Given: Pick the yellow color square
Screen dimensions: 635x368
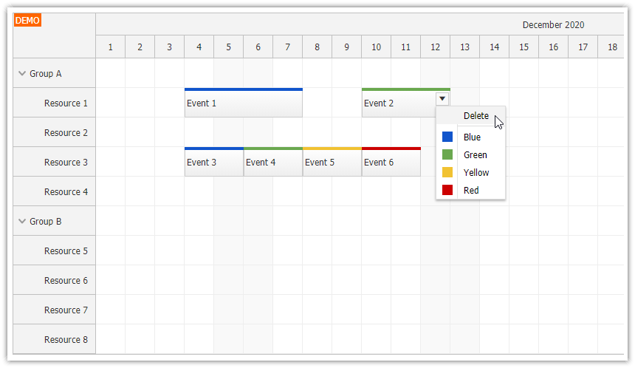Looking at the screenshot, I should coord(447,172).
